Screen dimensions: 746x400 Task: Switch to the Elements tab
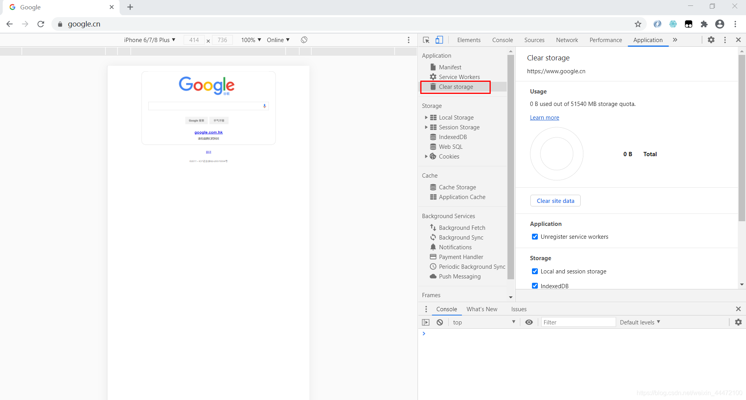click(x=469, y=40)
